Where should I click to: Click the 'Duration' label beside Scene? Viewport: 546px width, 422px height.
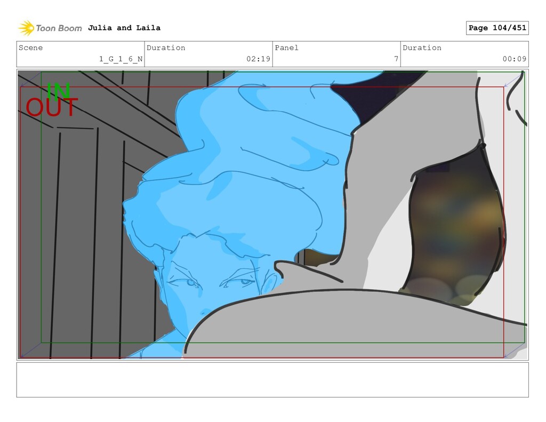[x=166, y=47]
